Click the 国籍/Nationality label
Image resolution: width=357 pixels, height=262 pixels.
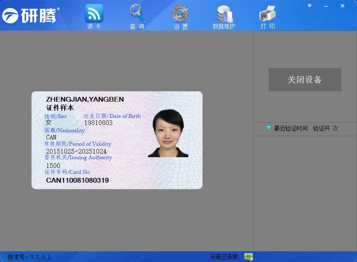(x=65, y=130)
